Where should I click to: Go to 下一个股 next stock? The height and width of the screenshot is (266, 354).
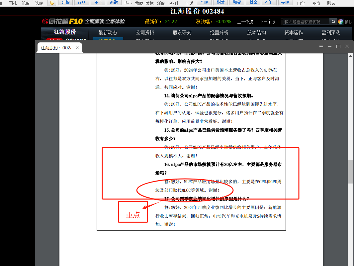click(x=267, y=22)
